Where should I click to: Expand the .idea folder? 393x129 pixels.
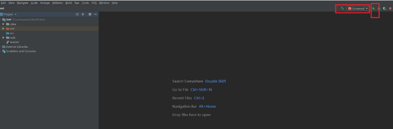point(3,24)
